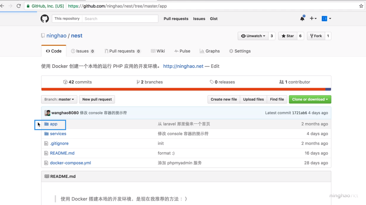Open the wanghao8080 avatar
366x205 pixels.
[x=47, y=113]
